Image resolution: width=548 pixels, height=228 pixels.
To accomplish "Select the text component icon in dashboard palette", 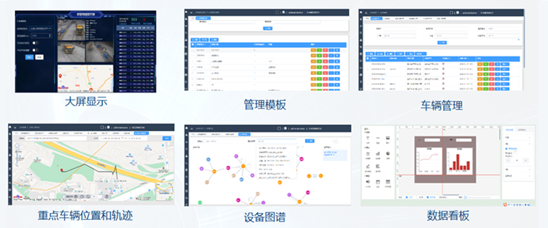I will 368,138.
